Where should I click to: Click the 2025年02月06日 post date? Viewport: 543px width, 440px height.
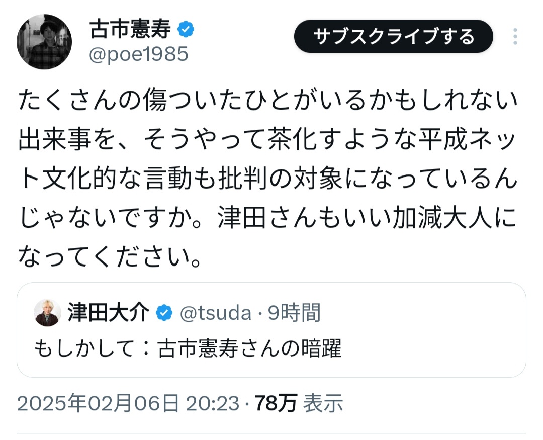pyautogui.click(x=98, y=403)
